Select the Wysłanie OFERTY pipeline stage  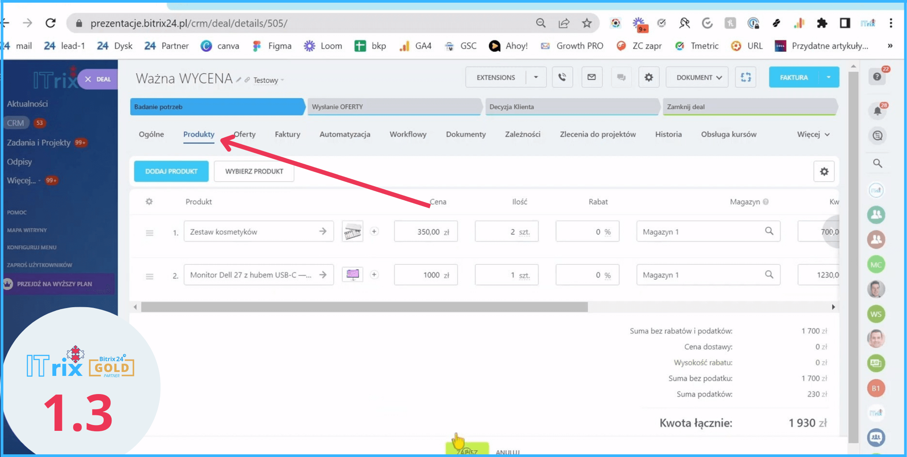394,107
